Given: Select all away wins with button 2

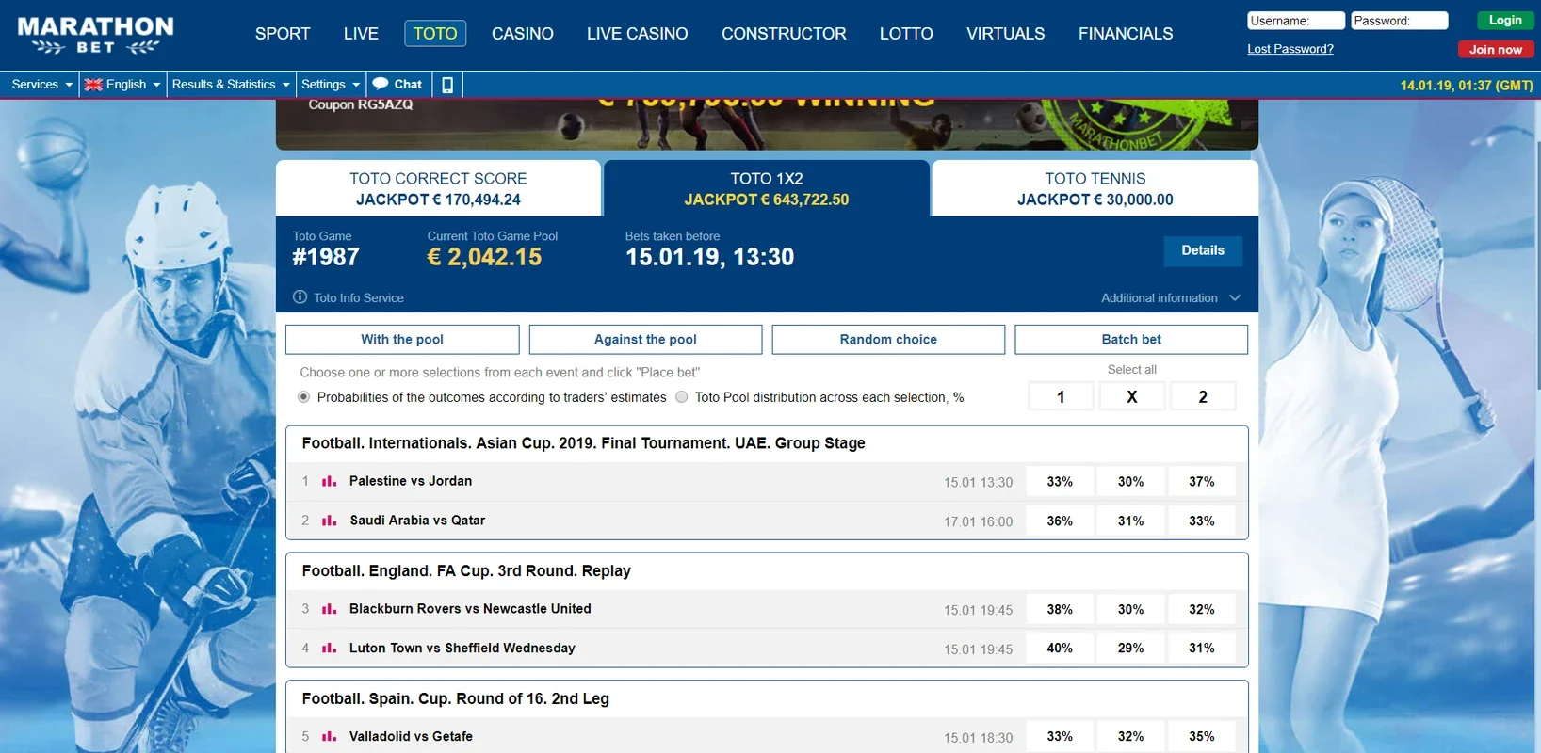Looking at the screenshot, I should pyautogui.click(x=1203, y=397).
